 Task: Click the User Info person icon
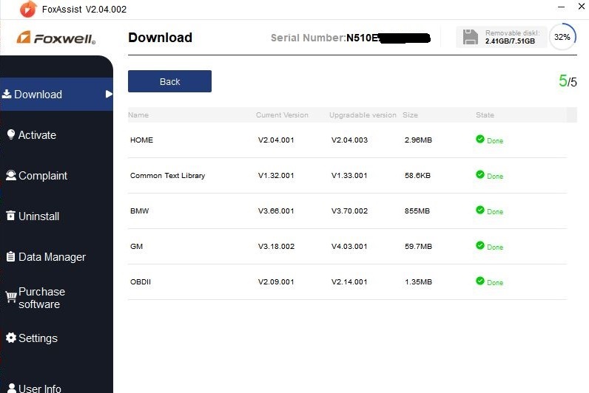(12, 388)
